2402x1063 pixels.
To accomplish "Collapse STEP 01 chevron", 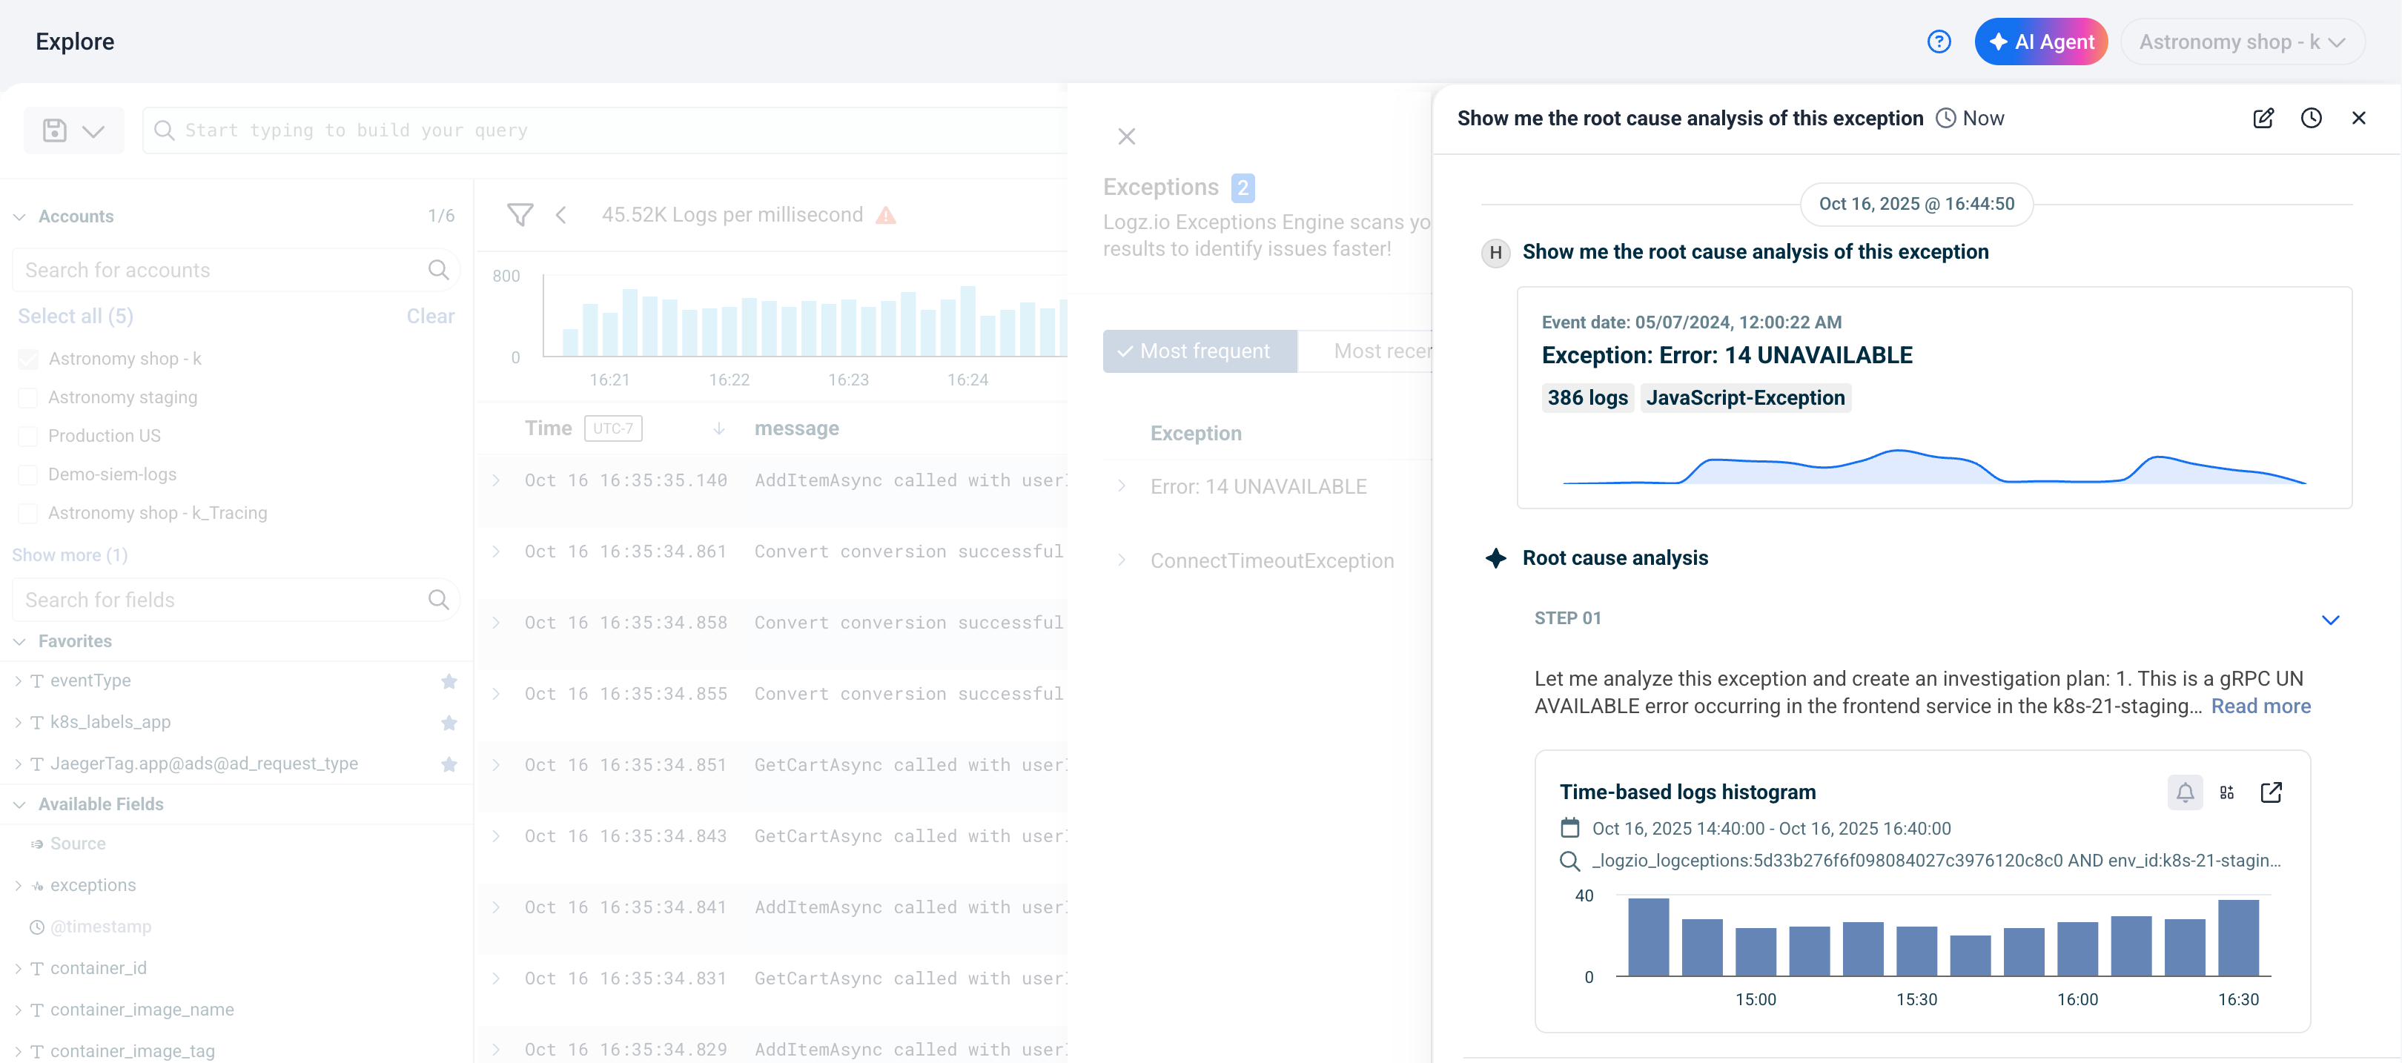I will coord(2330,620).
